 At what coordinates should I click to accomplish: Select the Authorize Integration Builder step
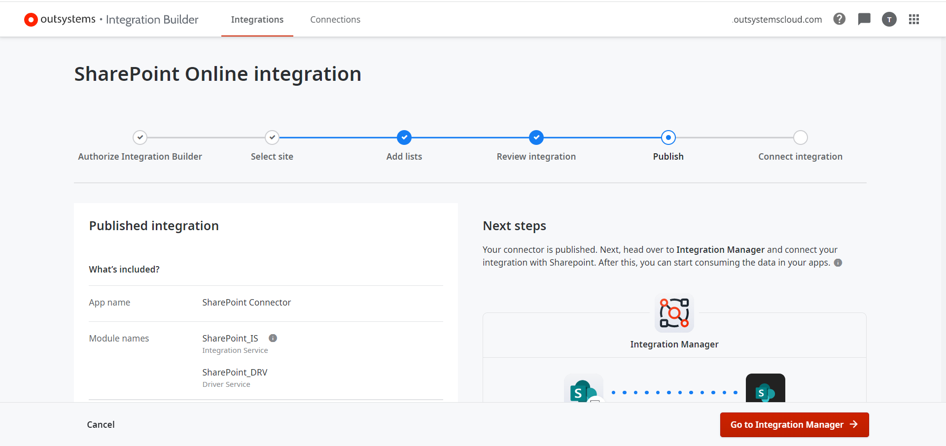click(140, 137)
